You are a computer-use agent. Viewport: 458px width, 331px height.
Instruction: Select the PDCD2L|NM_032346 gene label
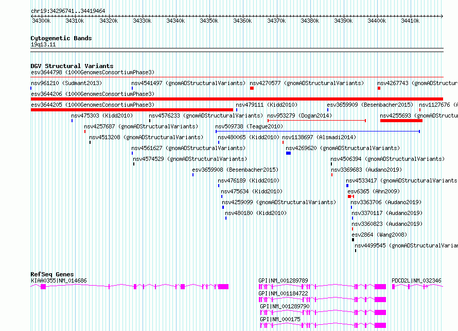click(416, 280)
